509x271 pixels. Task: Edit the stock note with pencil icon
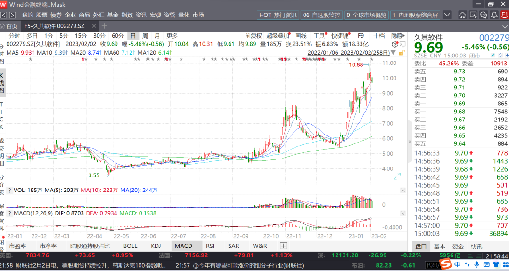tap(493, 56)
